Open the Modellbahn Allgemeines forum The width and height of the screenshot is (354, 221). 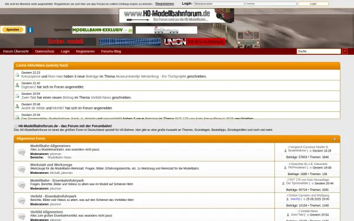coord(50,146)
